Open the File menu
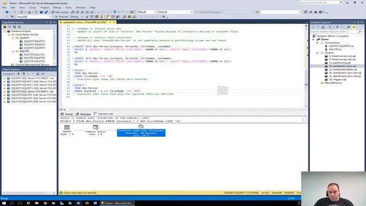 [4, 7]
